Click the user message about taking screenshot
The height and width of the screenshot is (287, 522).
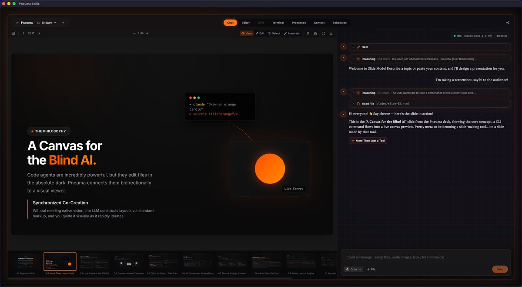[472, 80]
